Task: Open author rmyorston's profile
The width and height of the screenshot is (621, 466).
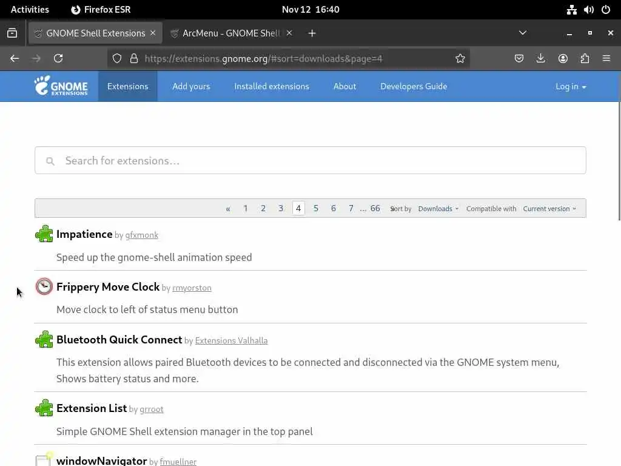Action: click(x=192, y=288)
